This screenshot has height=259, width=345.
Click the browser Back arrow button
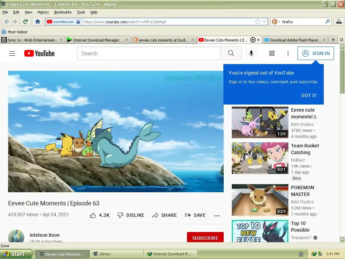point(7,22)
